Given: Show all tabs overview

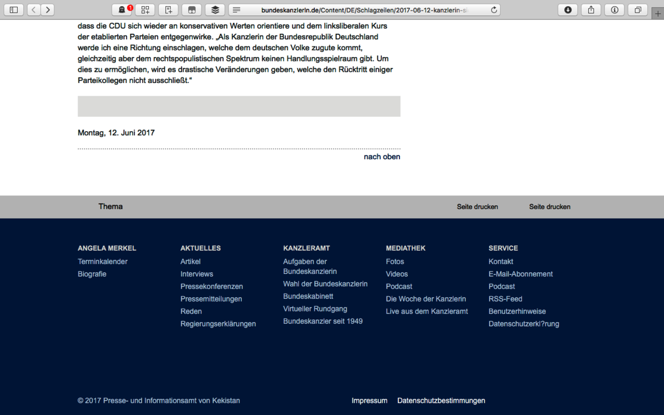Looking at the screenshot, I should coord(638,9).
